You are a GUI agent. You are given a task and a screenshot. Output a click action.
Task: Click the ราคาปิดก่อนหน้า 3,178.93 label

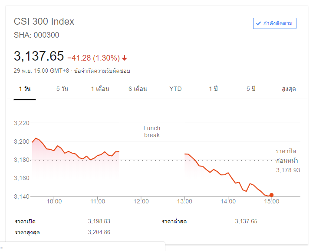coord(288,161)
